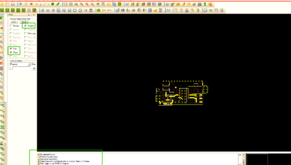The width and height of the screenshot is (291, 165).
Task: Click the Open folder icon
Action: (x=7, y=3)
